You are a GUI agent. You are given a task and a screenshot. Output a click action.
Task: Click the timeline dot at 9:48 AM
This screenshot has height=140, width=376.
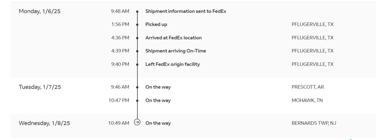137,11
